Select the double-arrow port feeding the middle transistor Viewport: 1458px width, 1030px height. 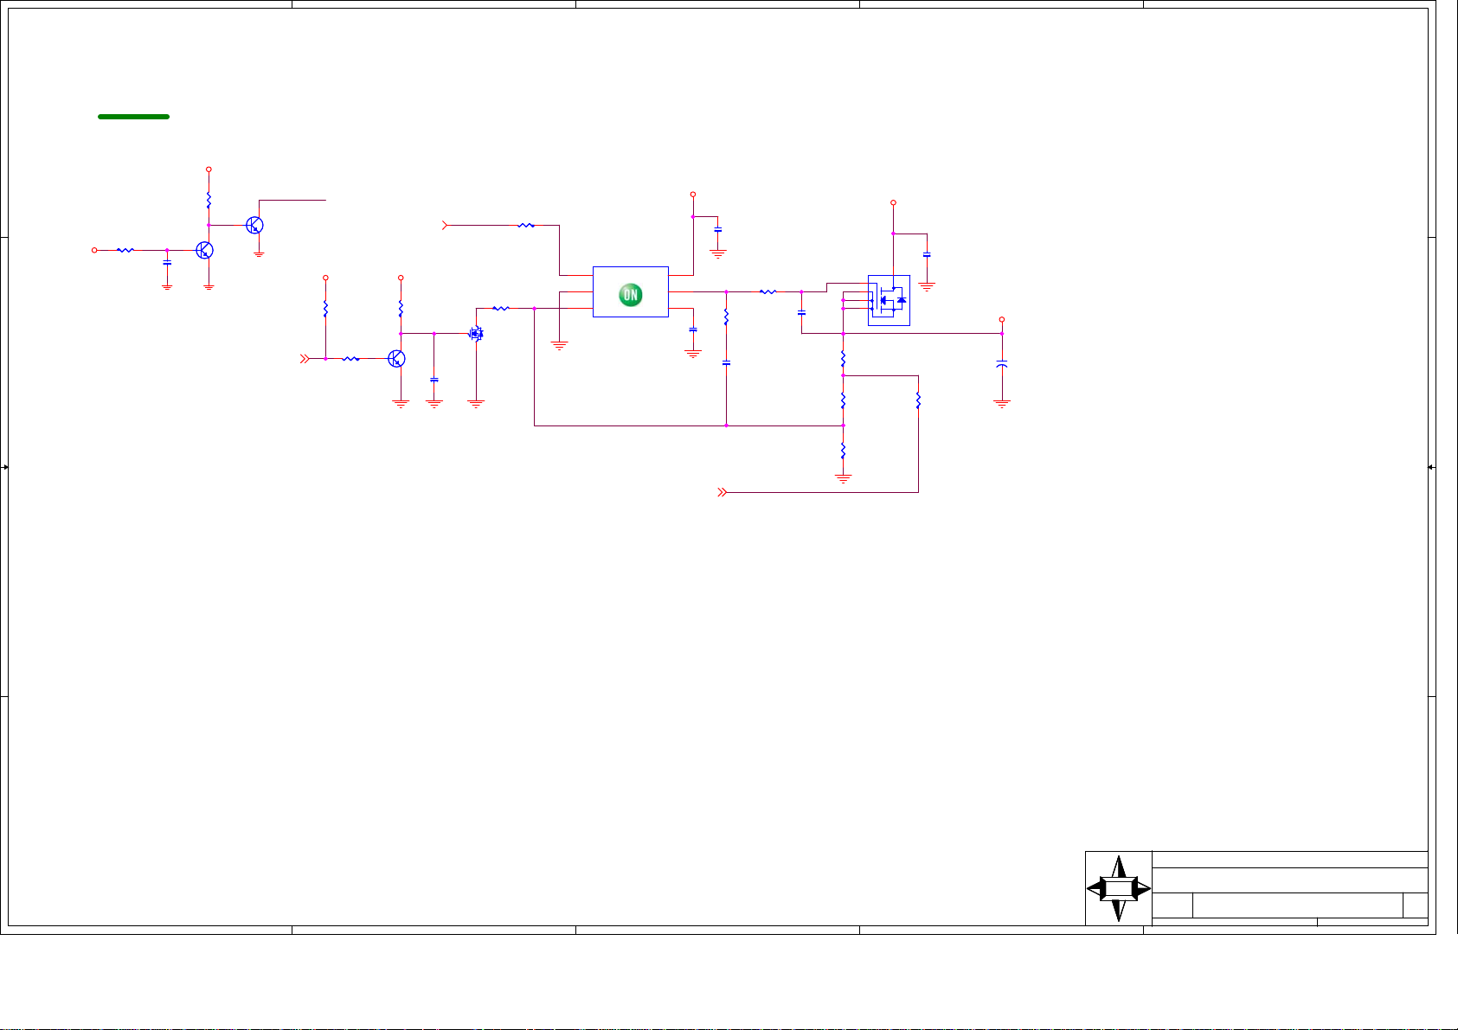click(x=305, y=358)
